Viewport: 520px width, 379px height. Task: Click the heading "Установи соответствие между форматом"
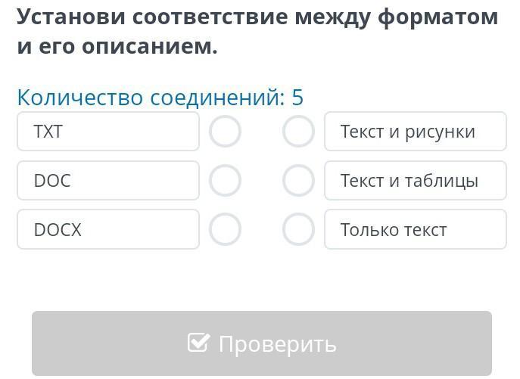point(257,17)
